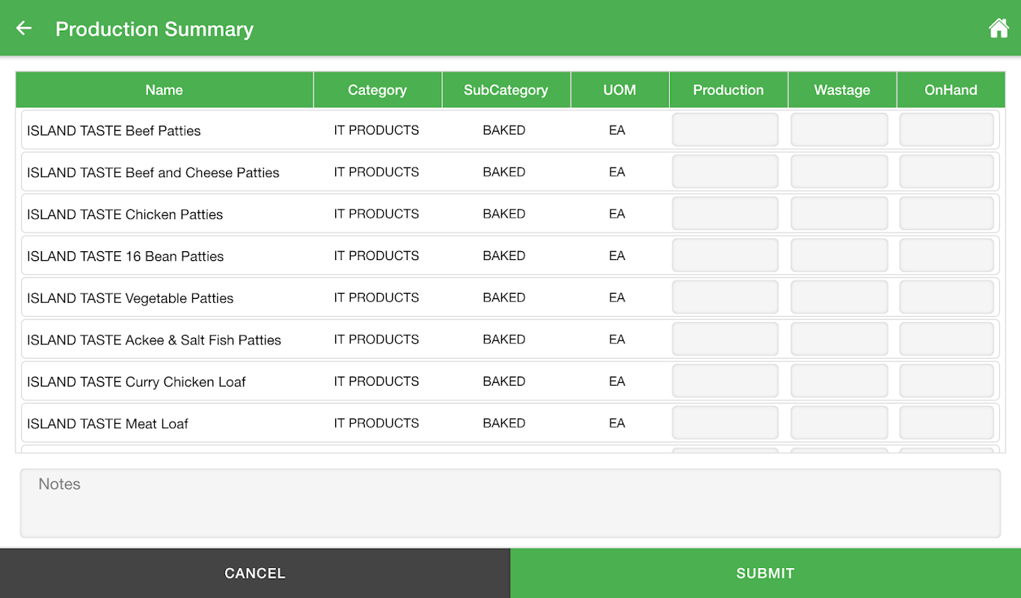Click the ISLAND TASTE Beef Patties name
Viewport: 1021px width, 598px height.
point(114,131)
